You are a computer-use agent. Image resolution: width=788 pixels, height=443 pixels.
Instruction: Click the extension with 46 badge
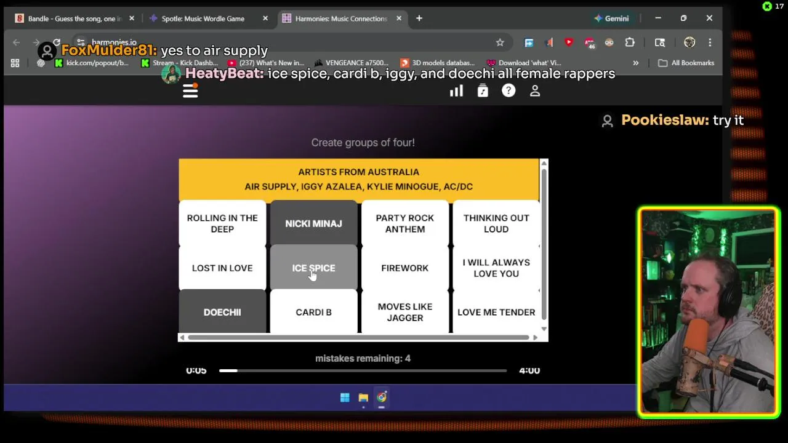coord(589,42)
